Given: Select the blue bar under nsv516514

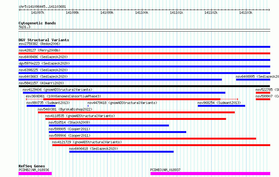Looking at the screenshot, I should point(109,125).
